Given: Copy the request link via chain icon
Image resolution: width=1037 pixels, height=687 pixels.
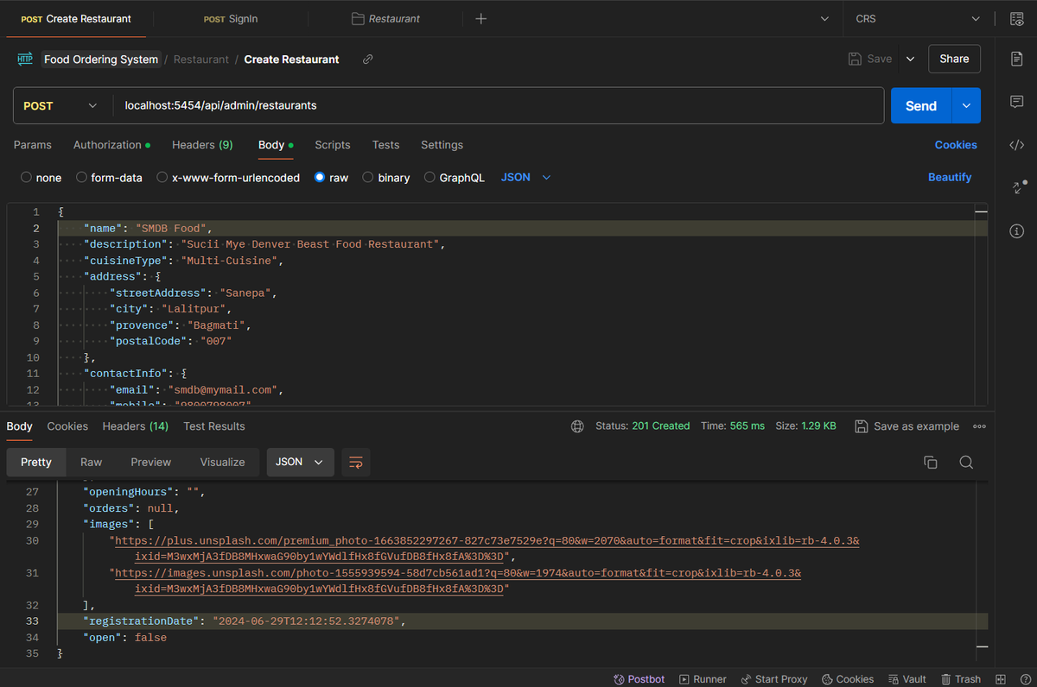Looking at the screenshot, I should point(367,60).
